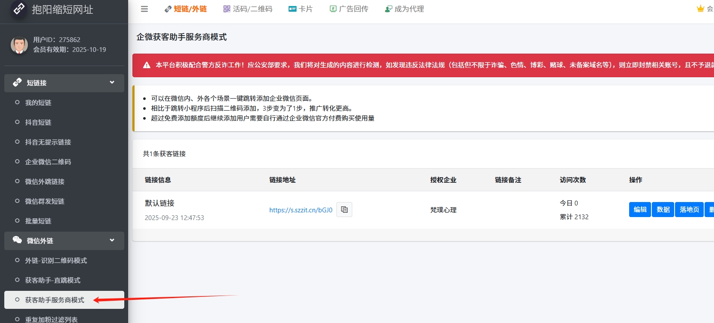Image resolution: width=714 pixels, height=323 pixels.
Task: Click the crown membership icon
Action: click(700, 9)
